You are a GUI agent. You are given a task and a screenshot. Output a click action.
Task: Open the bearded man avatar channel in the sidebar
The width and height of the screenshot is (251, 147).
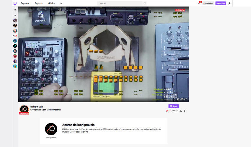point(15,26)
